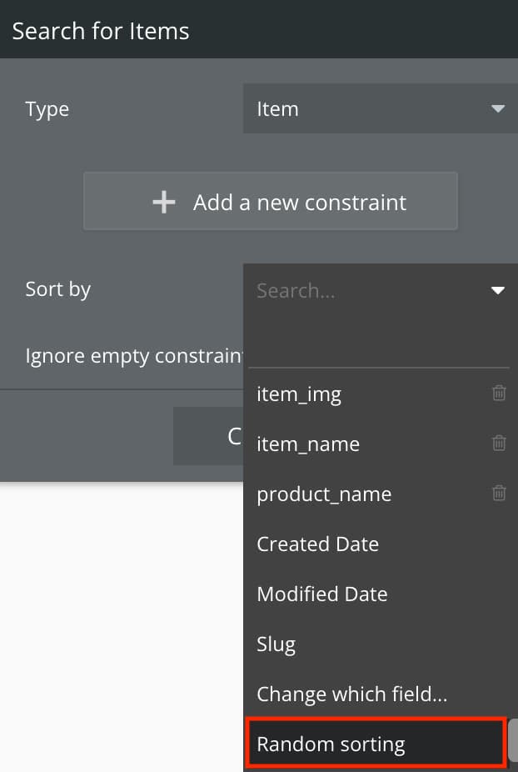This screenshot has width=518, height=772.
Task: Open the Type selector showing Item
Action: (381, 108)
